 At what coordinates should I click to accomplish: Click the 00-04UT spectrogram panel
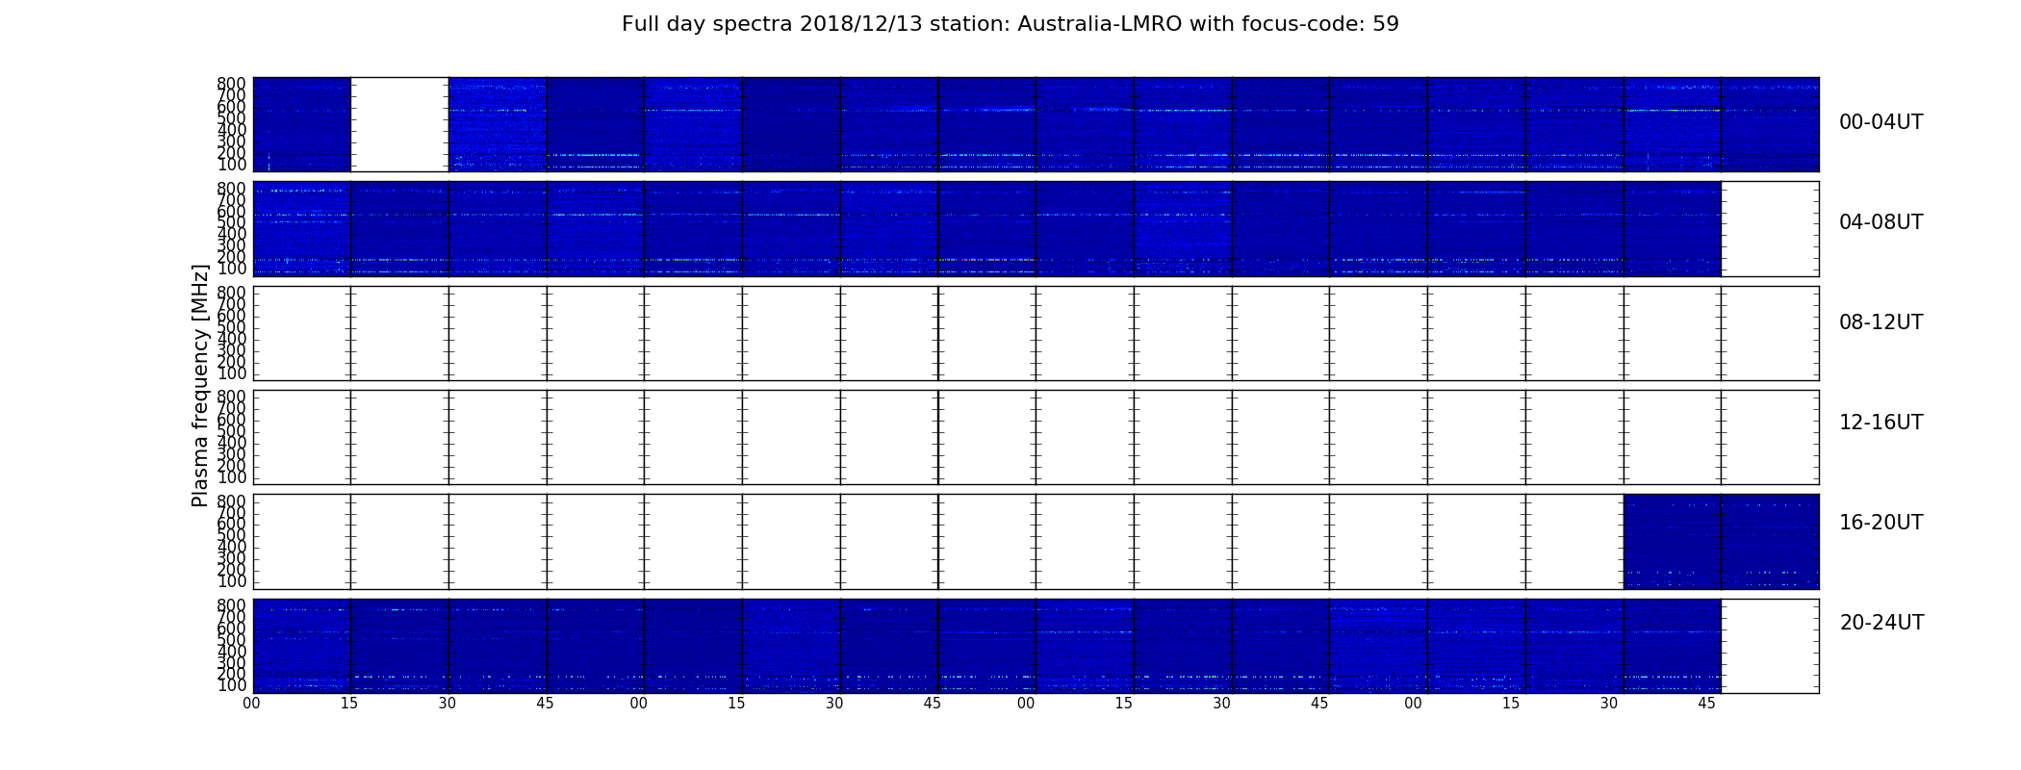[x=1036, y=124]
